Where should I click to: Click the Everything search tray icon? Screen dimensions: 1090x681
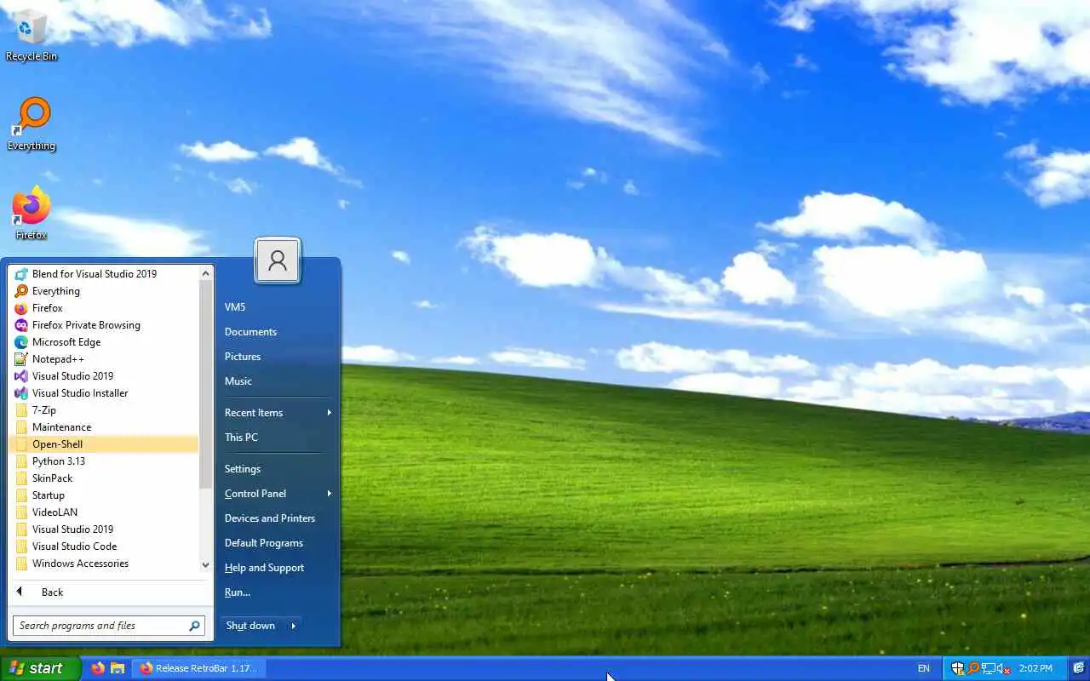(x=973, y=668)
